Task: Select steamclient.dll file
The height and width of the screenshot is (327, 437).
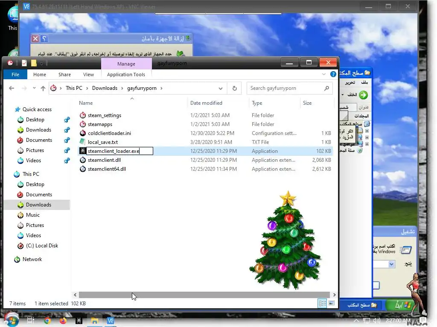Action: pyautogui.click(x=104, y=160)
